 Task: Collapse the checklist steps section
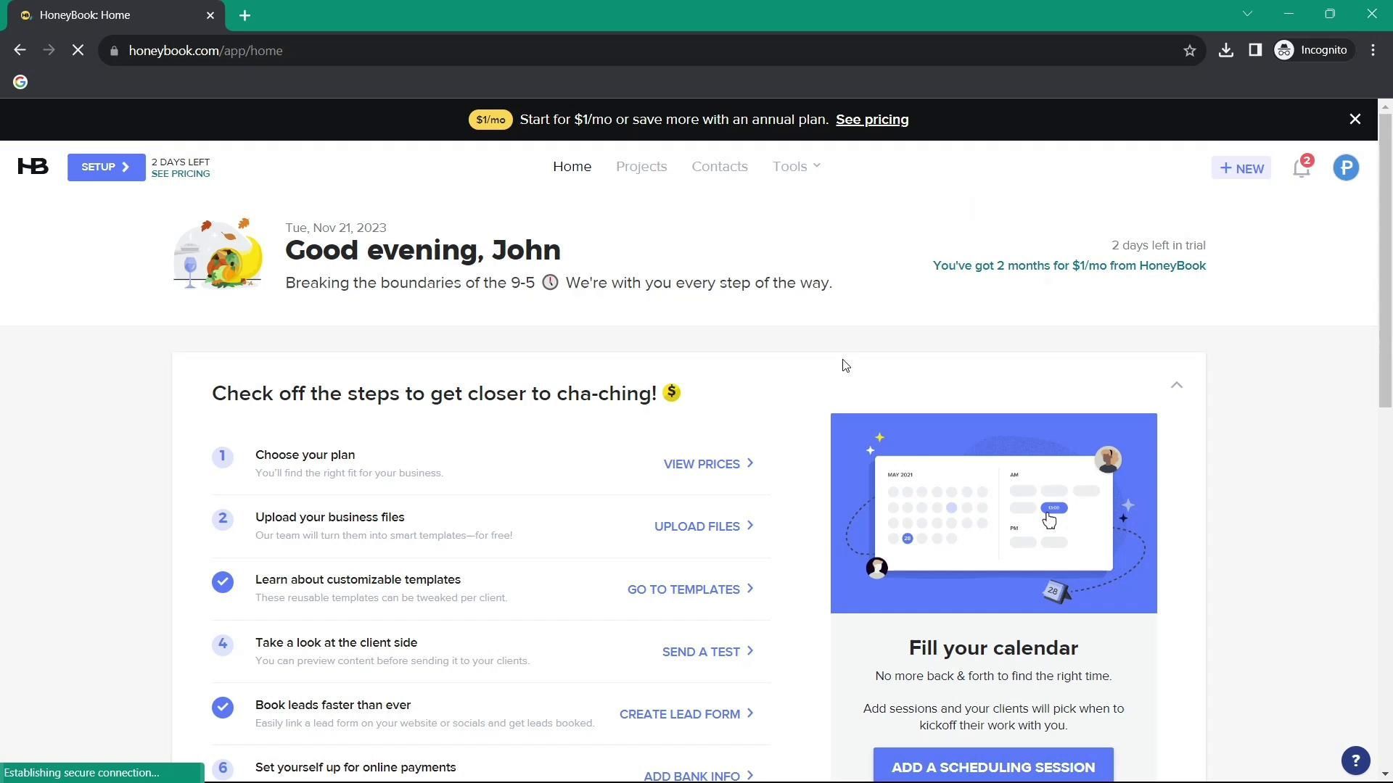coord(1176,385)
